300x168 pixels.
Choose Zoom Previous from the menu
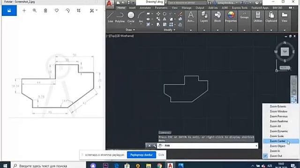278,116
